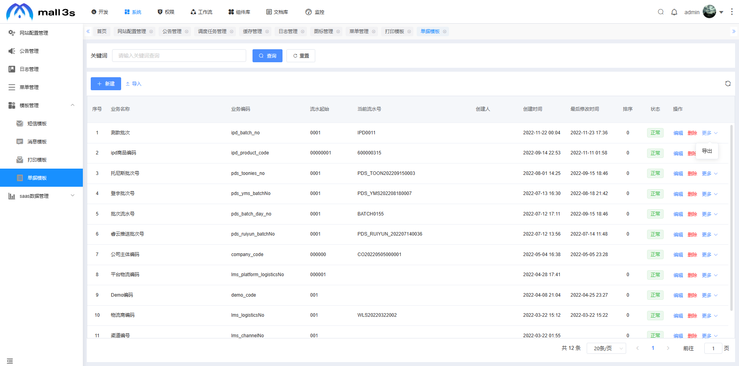Close the 网站配置管理 tab
The image size is (739, 366).
click(151, 32)
